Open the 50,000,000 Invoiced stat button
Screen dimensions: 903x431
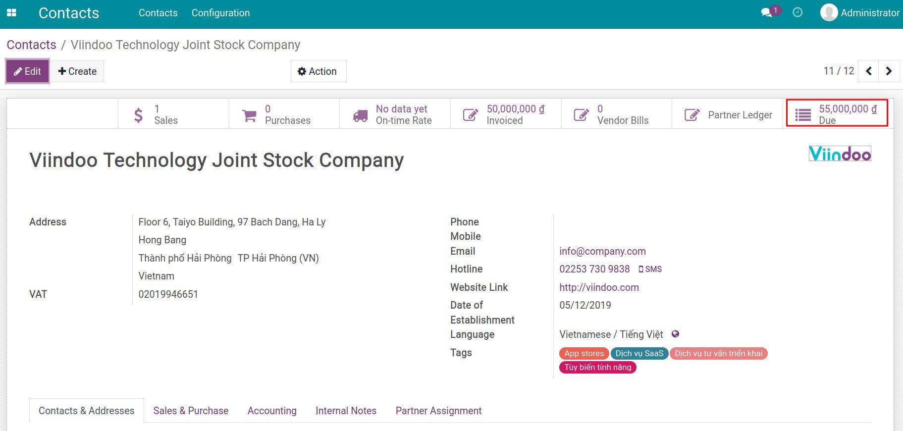506,114
